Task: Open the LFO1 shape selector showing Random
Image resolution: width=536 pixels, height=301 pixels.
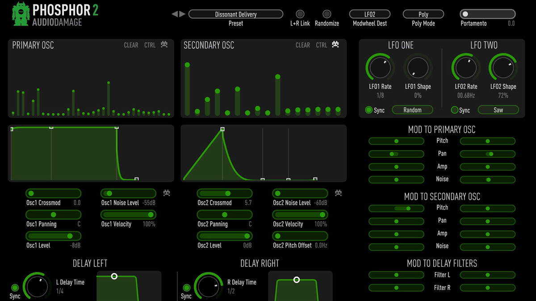Action: 412,110
